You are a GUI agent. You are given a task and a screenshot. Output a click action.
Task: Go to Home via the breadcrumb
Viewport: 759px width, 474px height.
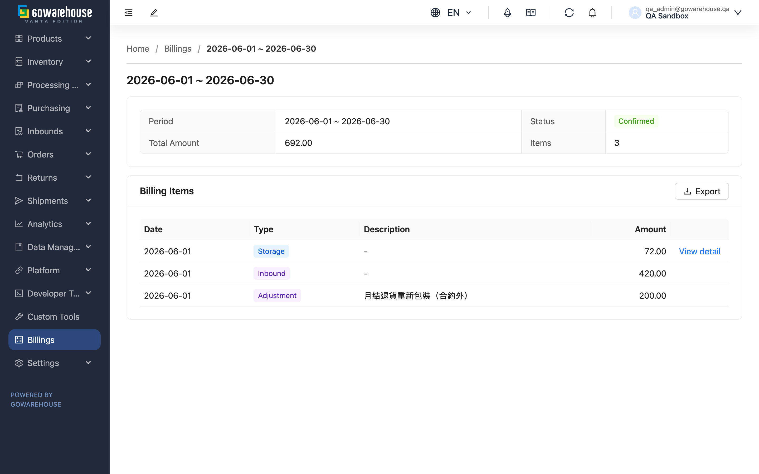click(x=138, y=49)
